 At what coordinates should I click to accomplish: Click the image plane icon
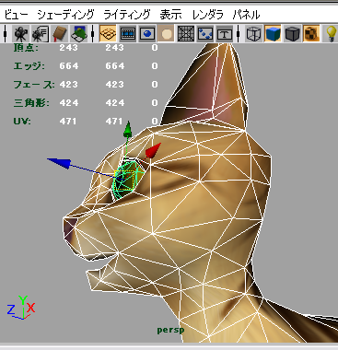pyautogui.click(x=79, y=33)
